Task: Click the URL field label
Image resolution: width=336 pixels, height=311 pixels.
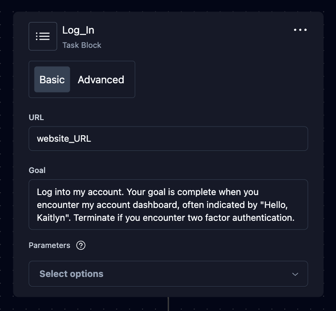Action: pos(36,117)
